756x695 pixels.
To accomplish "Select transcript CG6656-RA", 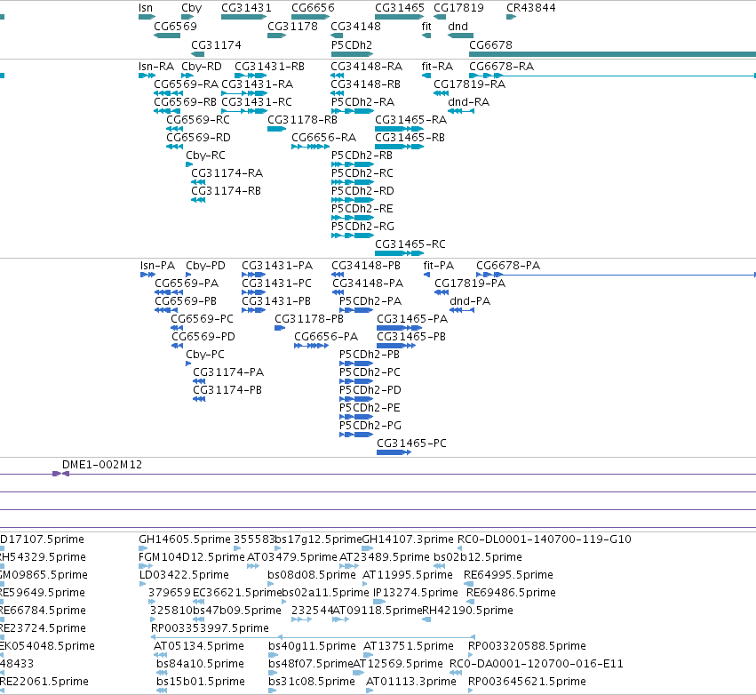I will (x=323, y=138).
